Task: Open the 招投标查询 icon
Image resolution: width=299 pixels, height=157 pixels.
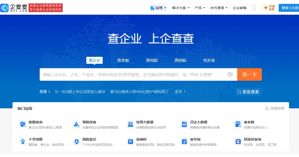Action: [x=238, y=142]
